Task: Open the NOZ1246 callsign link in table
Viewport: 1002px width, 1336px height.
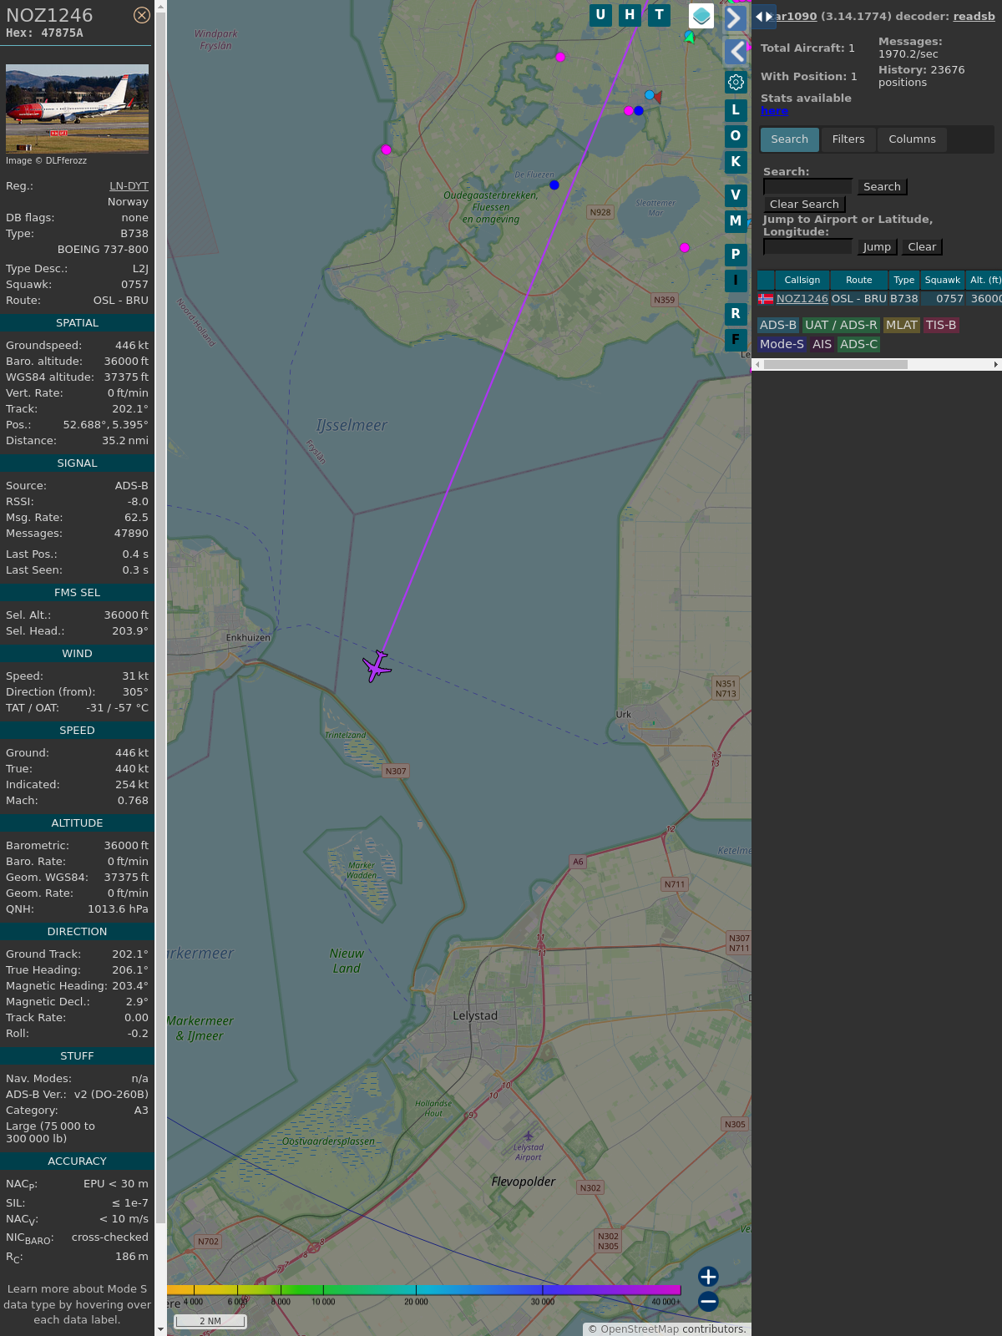Action: (802, 299)
